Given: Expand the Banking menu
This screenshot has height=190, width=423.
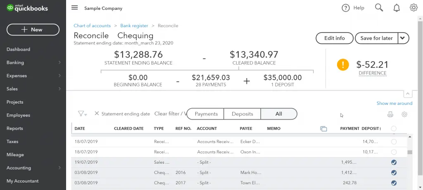Looking at the screenshot, I should click(x=33, y=63).
